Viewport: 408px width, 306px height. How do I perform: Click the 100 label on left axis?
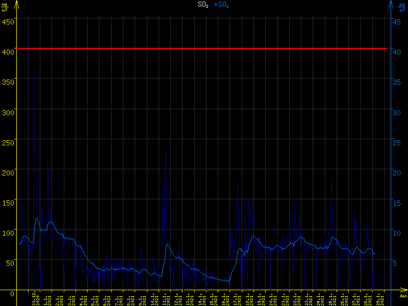coord(8,233)
